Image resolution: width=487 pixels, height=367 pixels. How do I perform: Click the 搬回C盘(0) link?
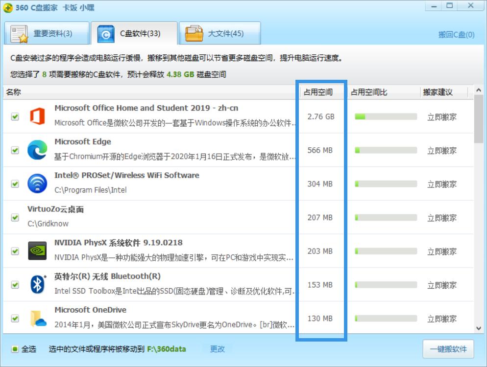click(x=457, y=35)
